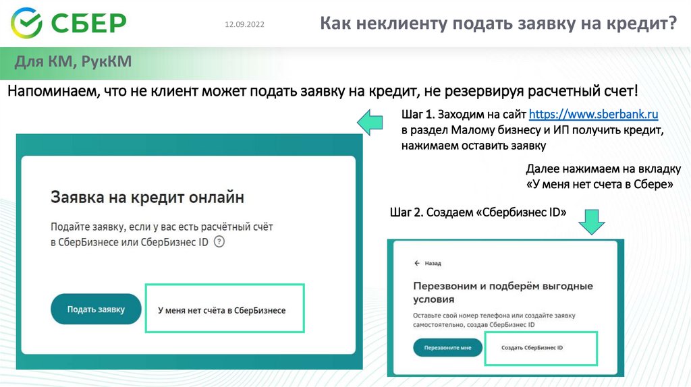Click "Подайте заявку, если у вас есть расчётный счёт"

162,227
